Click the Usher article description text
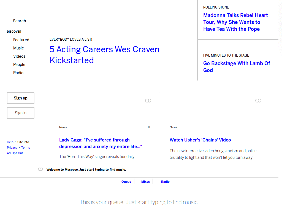The width and height of the screenshot is (282, 211). pos(213,154)
